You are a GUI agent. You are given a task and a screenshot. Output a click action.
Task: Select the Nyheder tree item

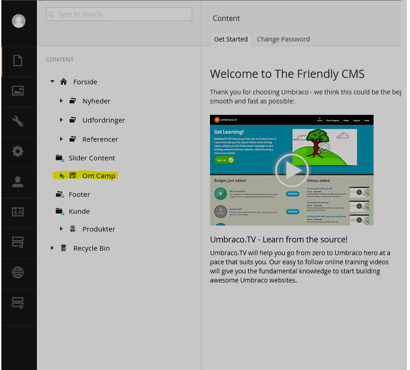[x=97, y=101]
